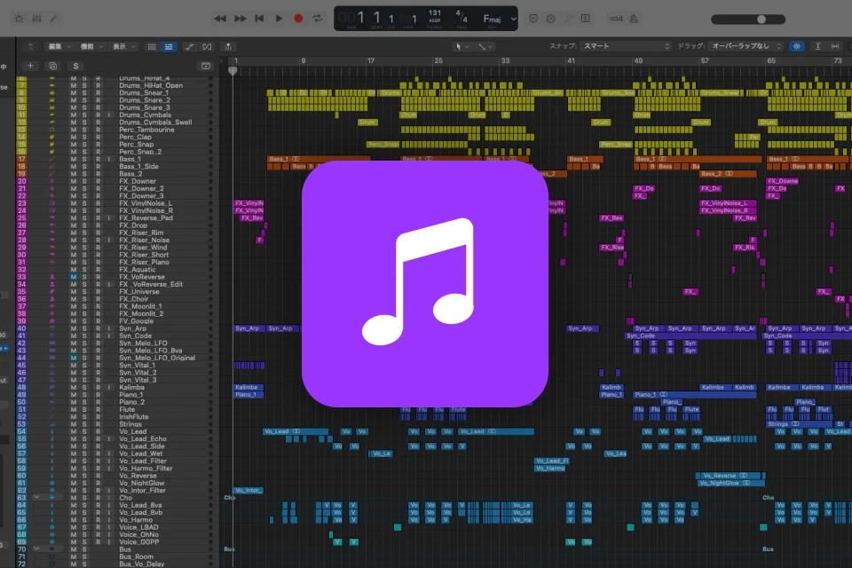Screen dimensions: 852x568
Task: Click the 131 tempo value
Action: (x=435, y=12)
